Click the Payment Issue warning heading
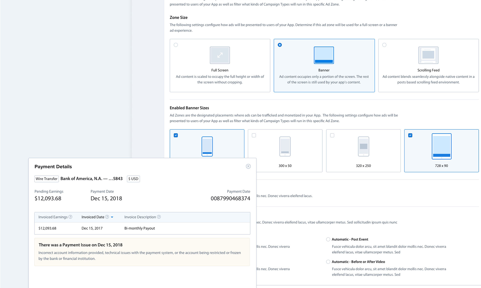481x288 pixels. tap(81, 245)
